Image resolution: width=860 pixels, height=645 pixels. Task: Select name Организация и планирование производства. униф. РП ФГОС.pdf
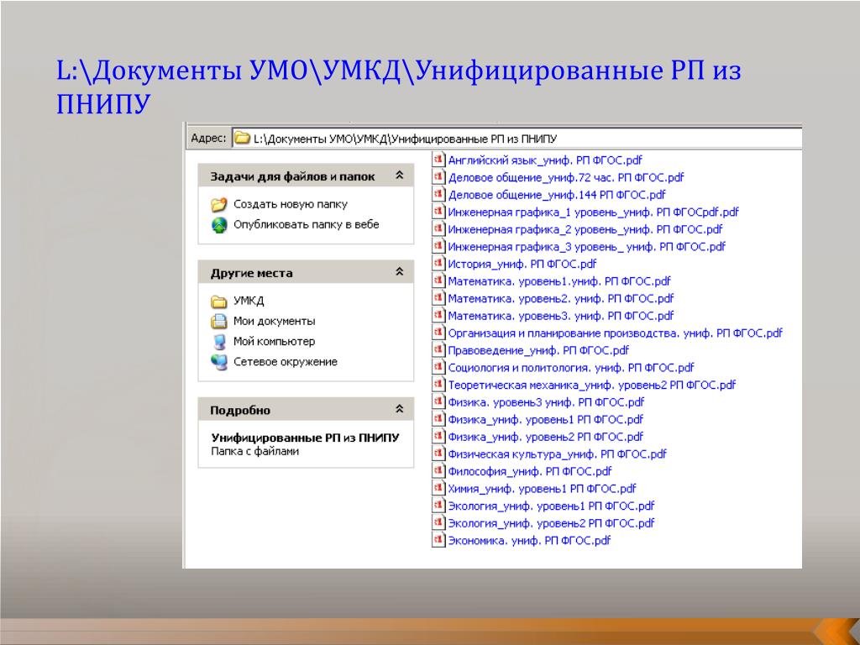tap(615, 333)
